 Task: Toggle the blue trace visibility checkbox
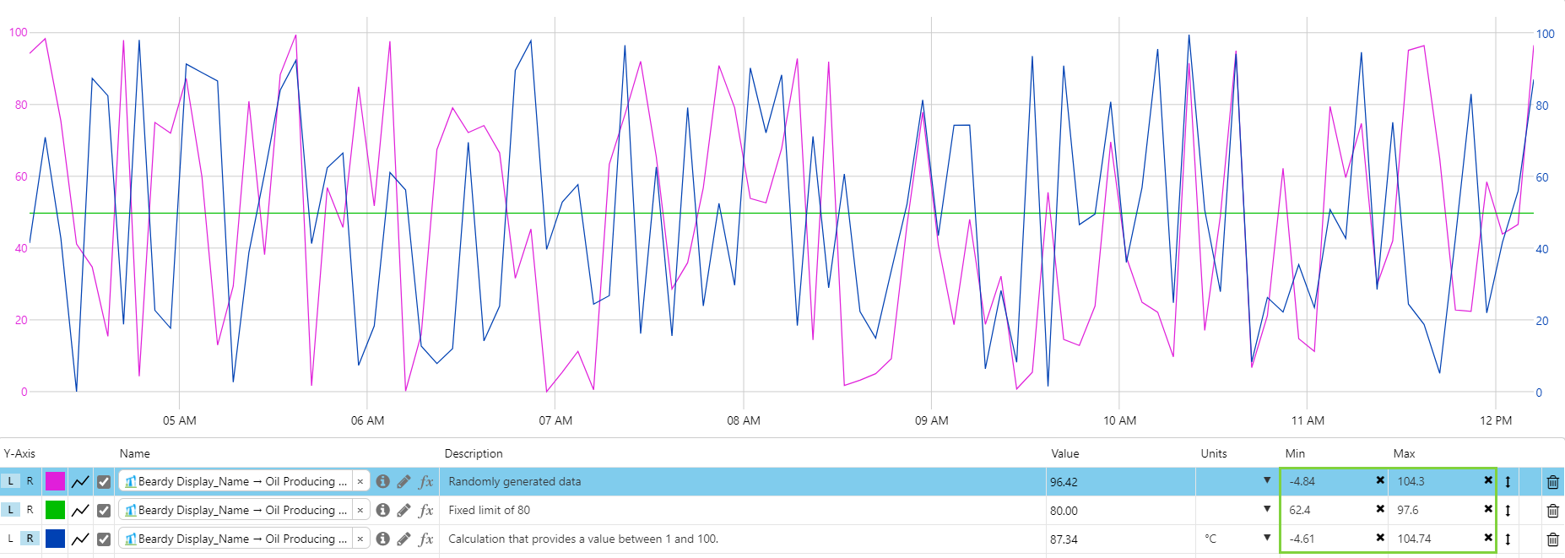104,539
